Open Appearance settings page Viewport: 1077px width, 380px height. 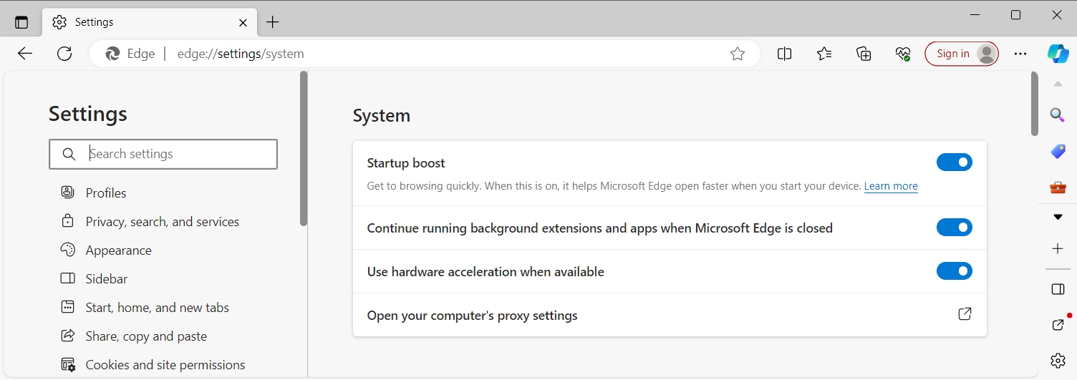coord(118,250)
